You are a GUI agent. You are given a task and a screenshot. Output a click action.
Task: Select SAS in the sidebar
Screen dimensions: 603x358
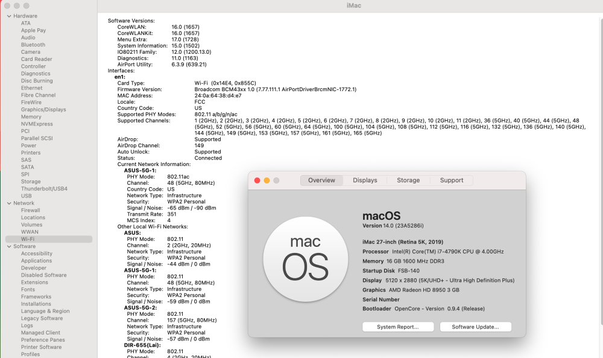pos(26,160)
